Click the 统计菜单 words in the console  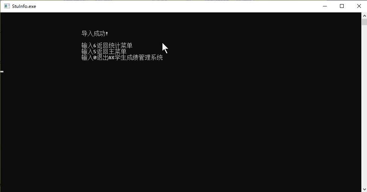[121, 45]
